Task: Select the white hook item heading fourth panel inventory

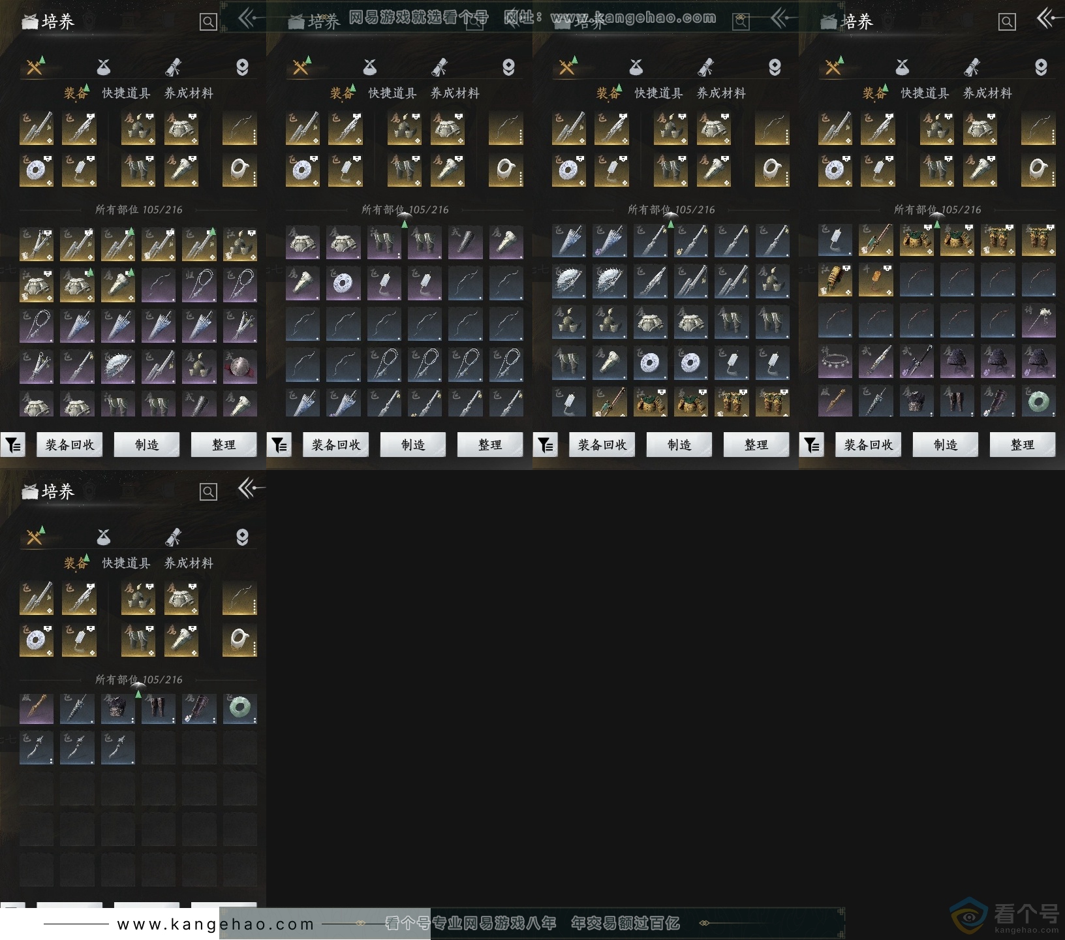Action: tap(835, 239)
